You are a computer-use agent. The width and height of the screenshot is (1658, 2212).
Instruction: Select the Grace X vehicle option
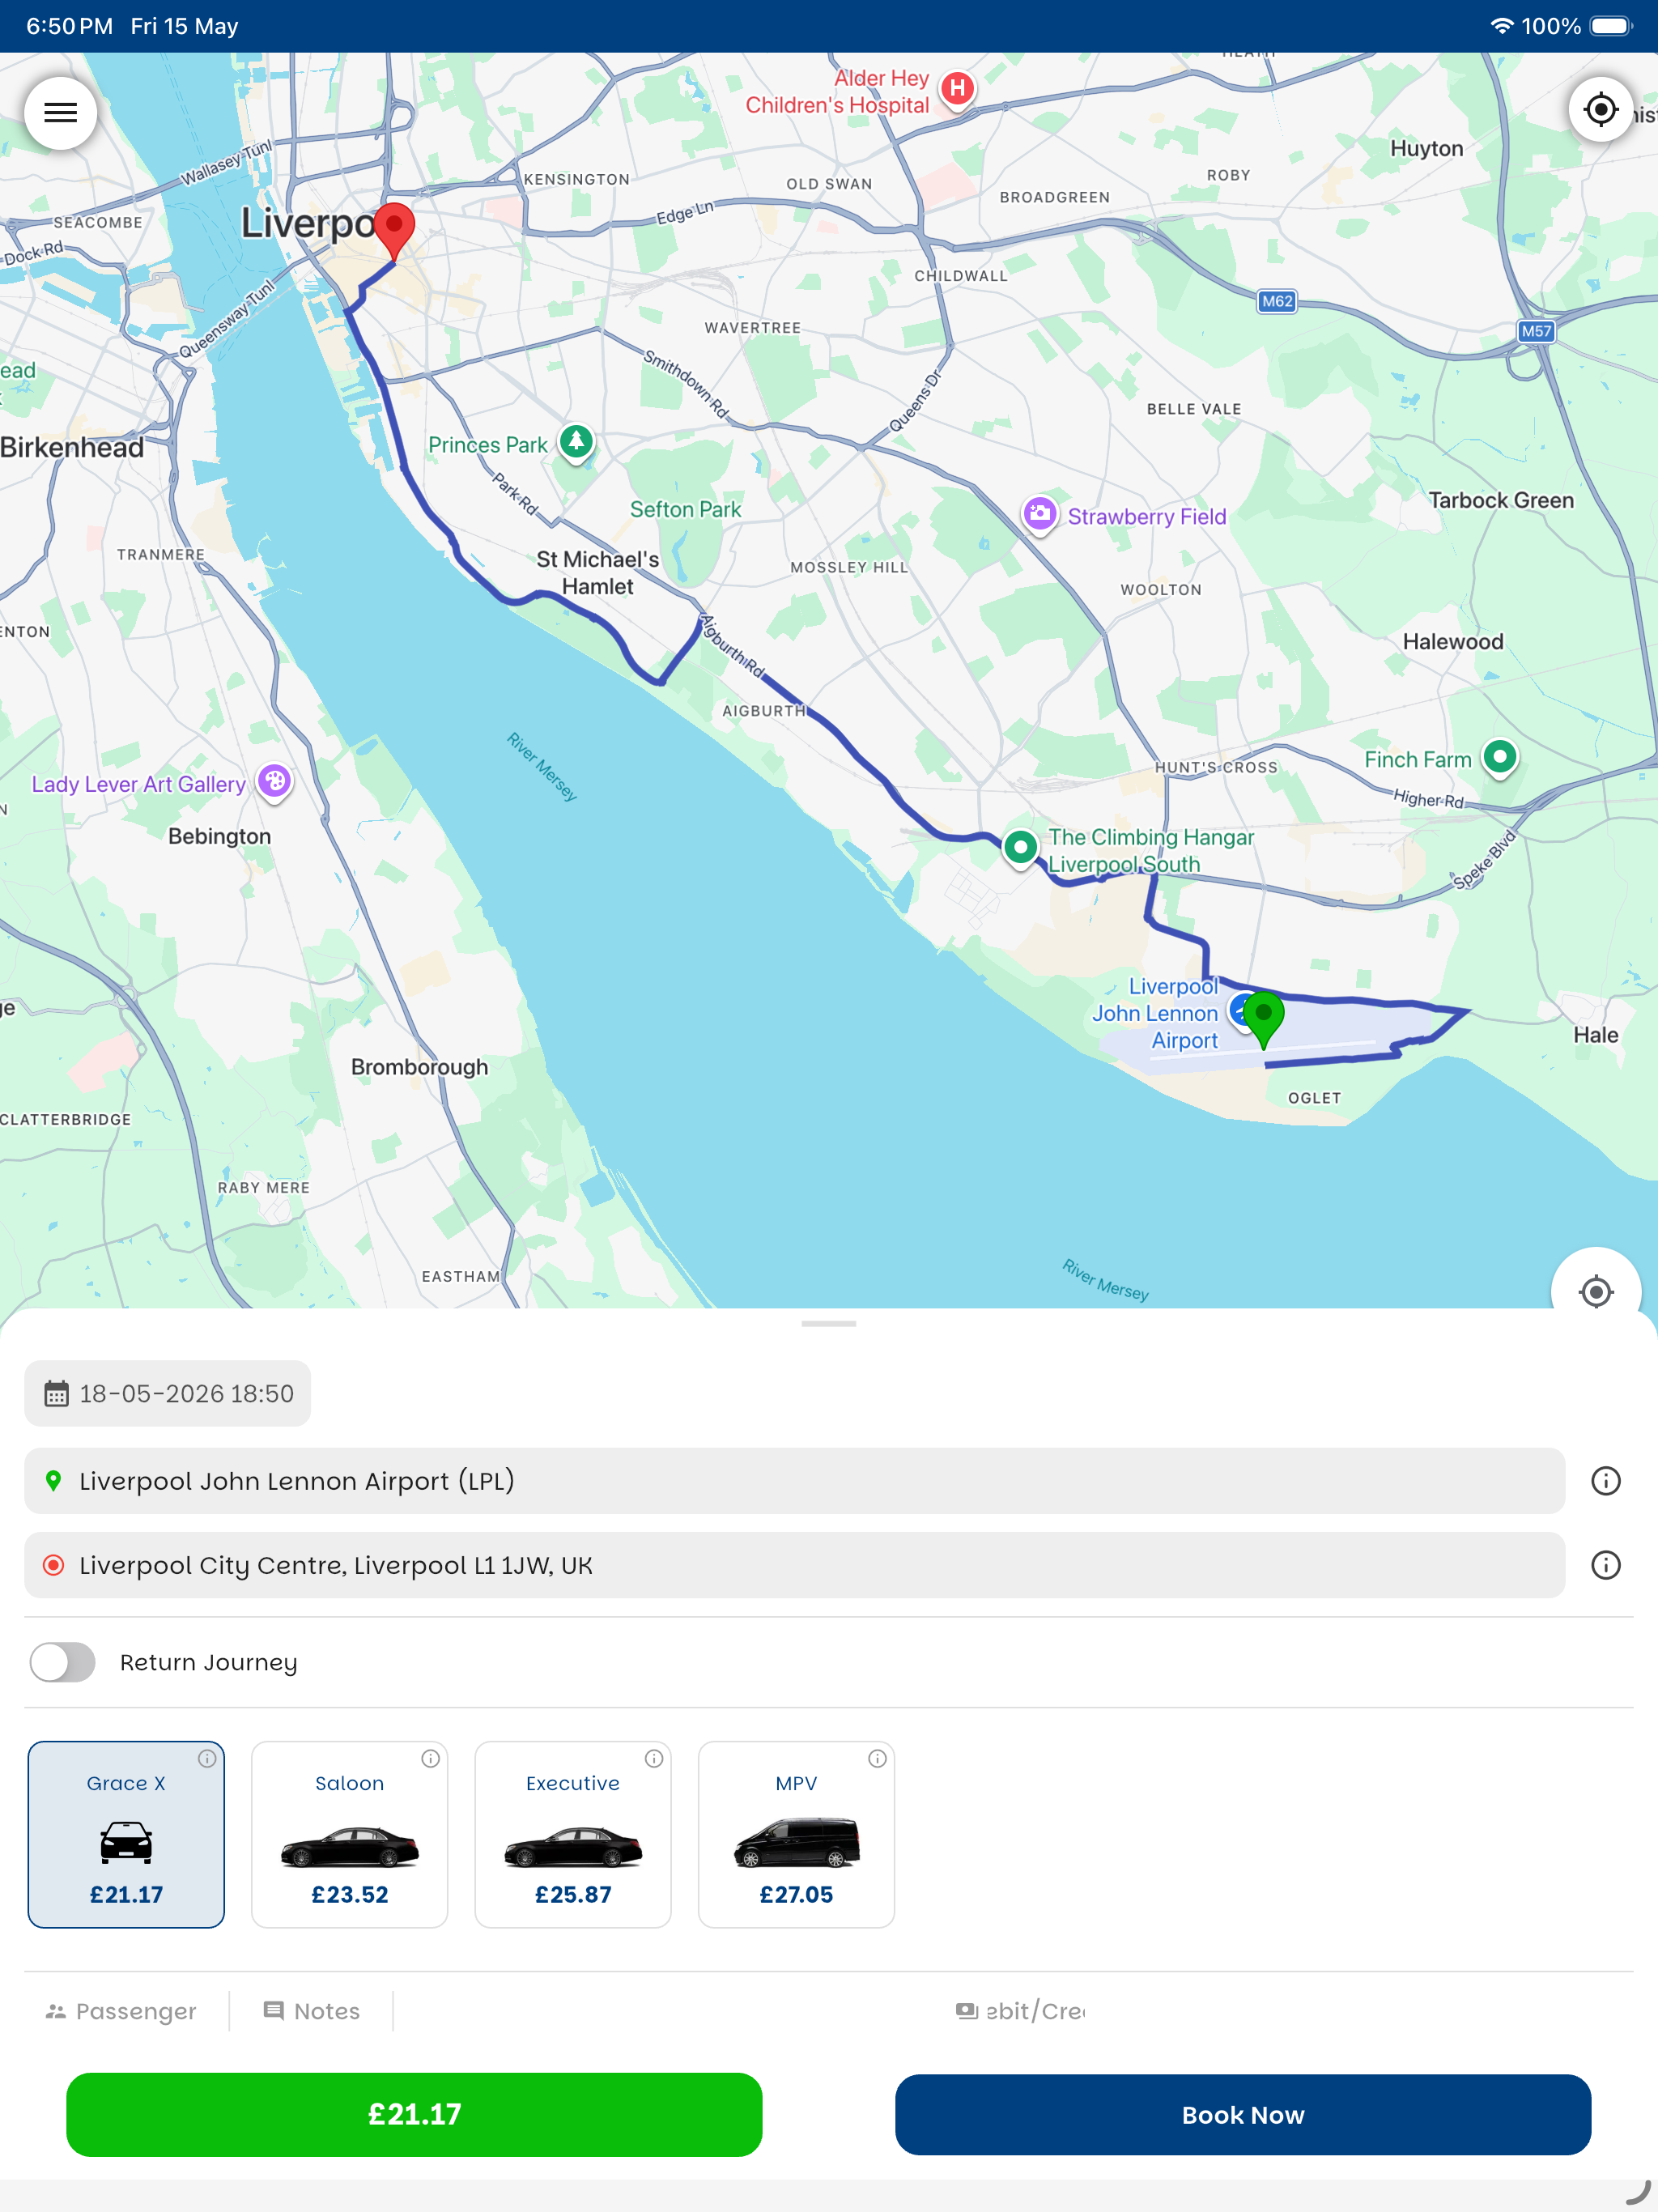pyautogui.click(x=126, y=1835)
